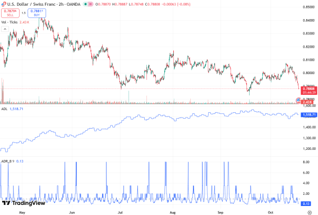Select the ADL indicator legend
The height and width of the screenshot is (215, 318).
point(4,110)
